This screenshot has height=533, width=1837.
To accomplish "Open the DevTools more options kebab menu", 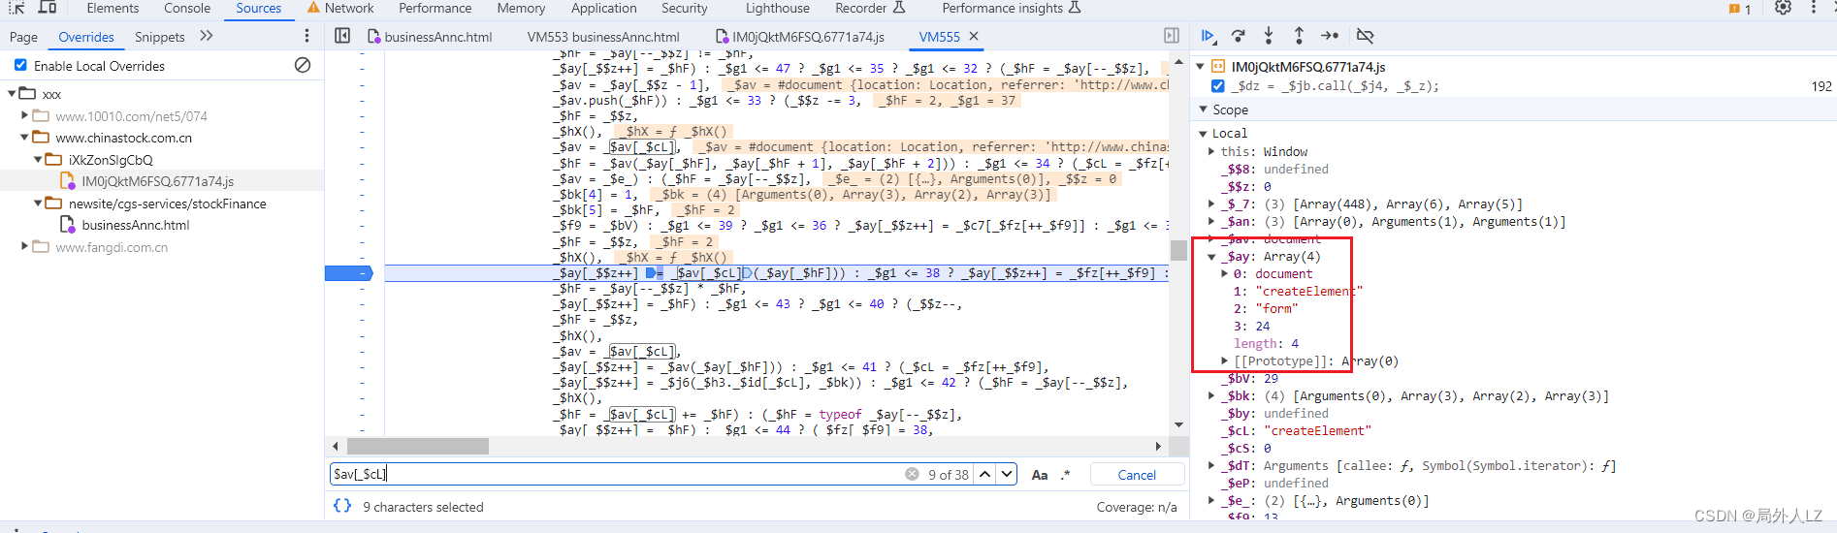I will tap(1814, 8).
